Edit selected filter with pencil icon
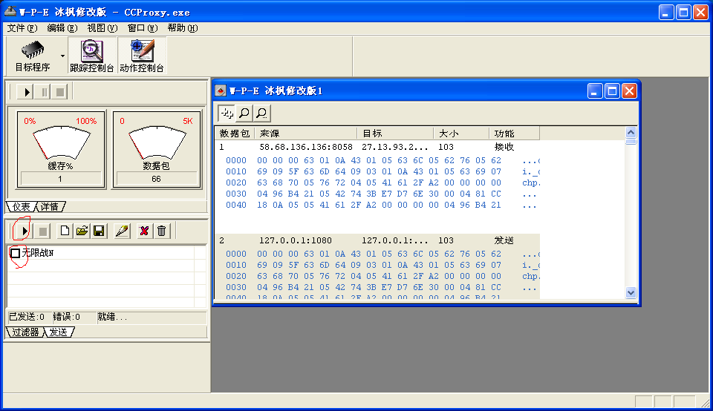This screenshot has height=411, width=713. (x=122, y=231)
